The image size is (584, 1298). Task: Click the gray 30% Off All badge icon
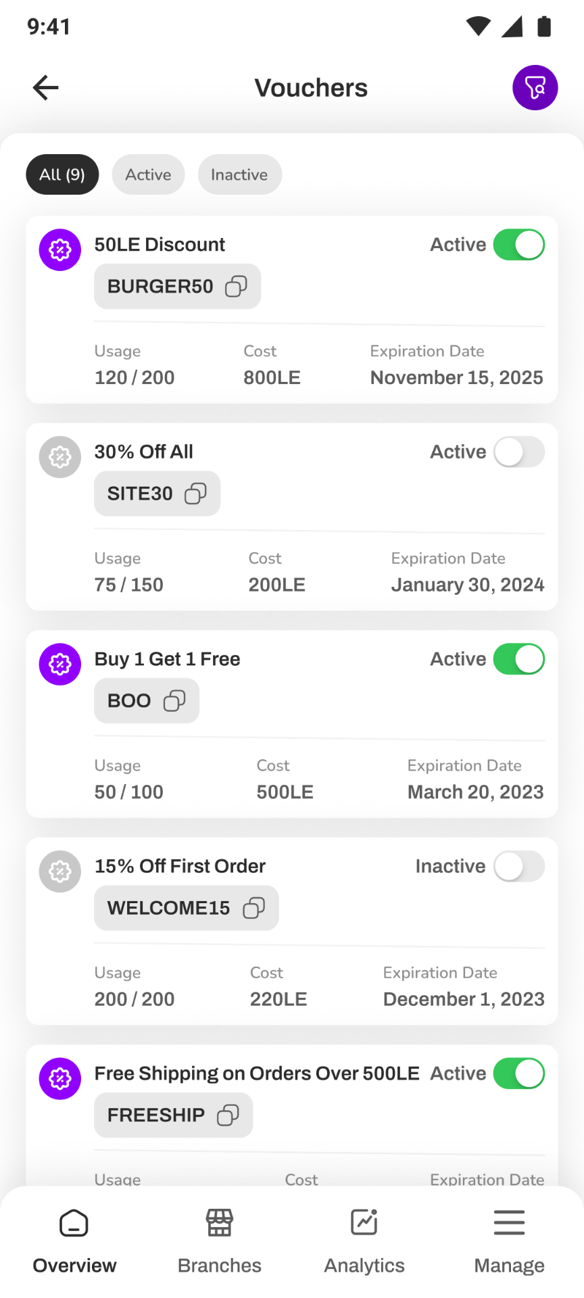[x=60, y=457]
